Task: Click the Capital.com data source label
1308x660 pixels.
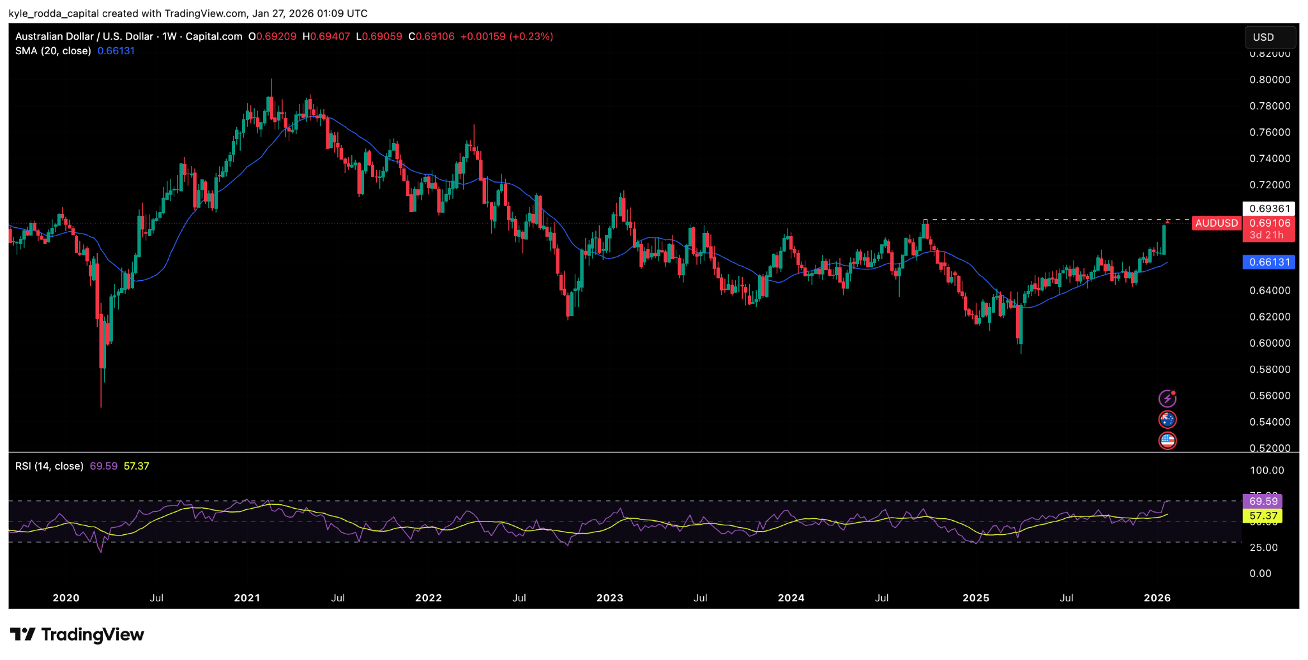Action: [x=214, y=36]
